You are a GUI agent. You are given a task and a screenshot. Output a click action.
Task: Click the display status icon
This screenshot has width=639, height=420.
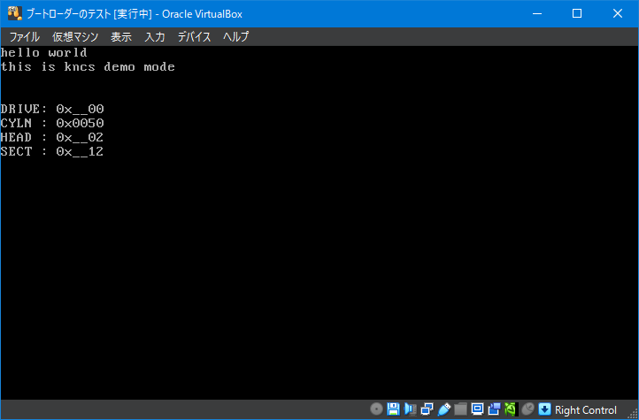point(477,409)
